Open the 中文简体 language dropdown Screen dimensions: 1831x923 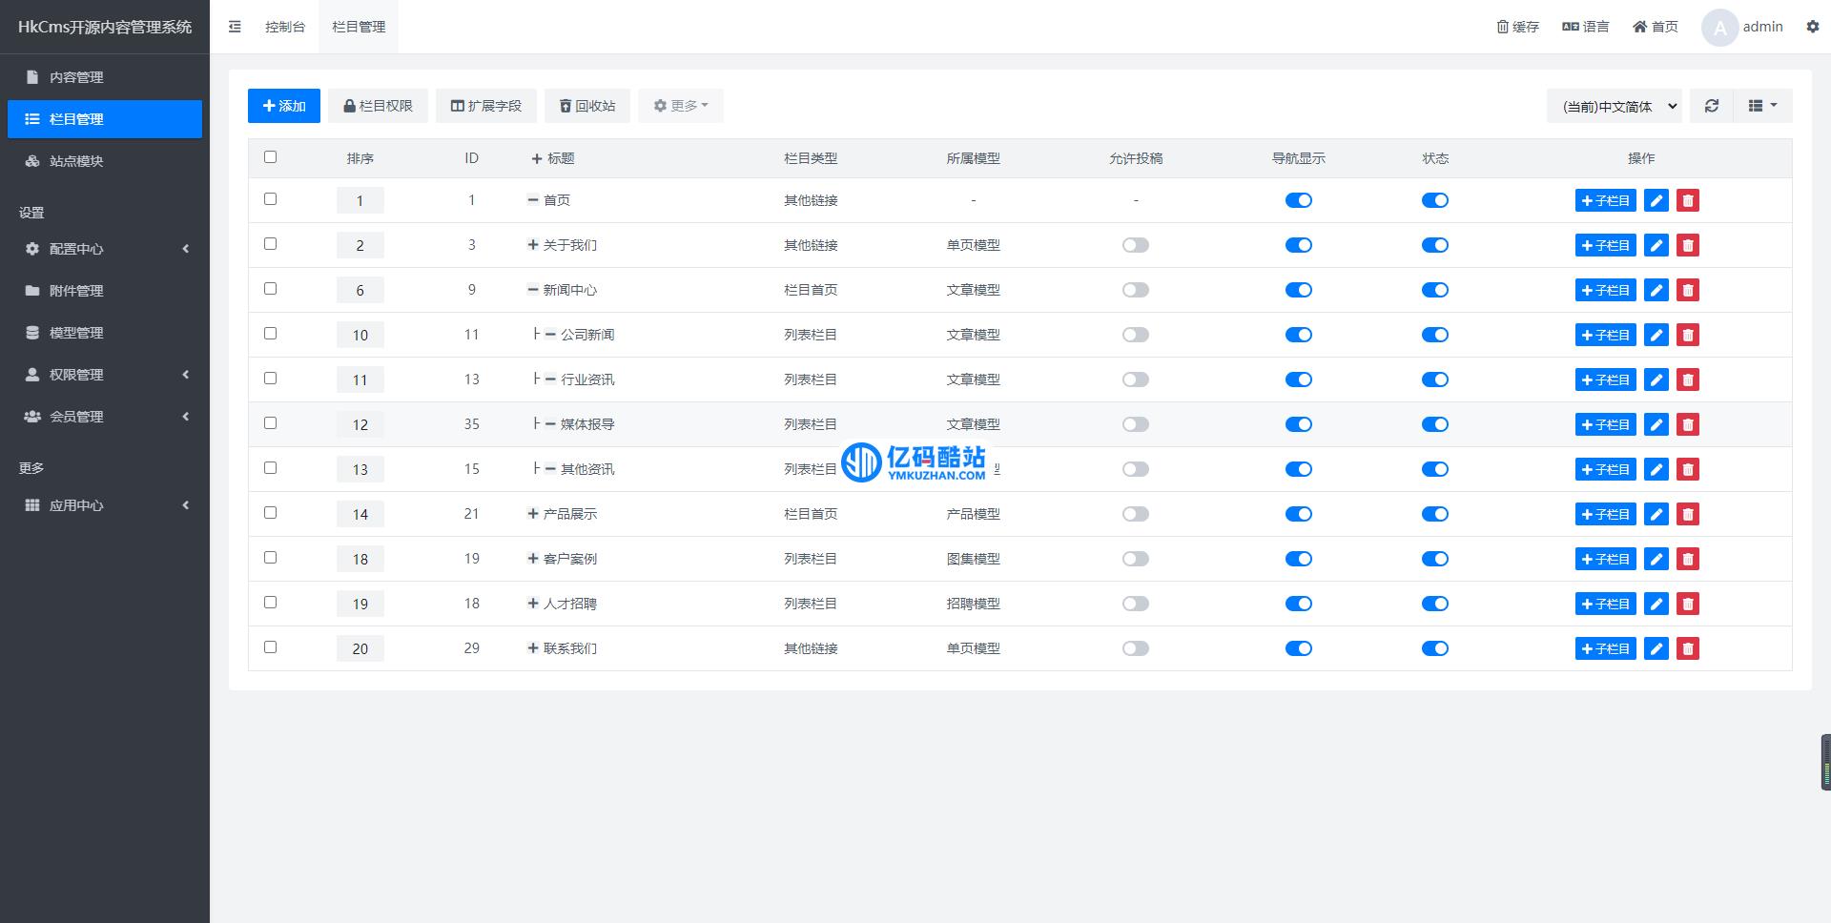click(x=1615, y=106)
